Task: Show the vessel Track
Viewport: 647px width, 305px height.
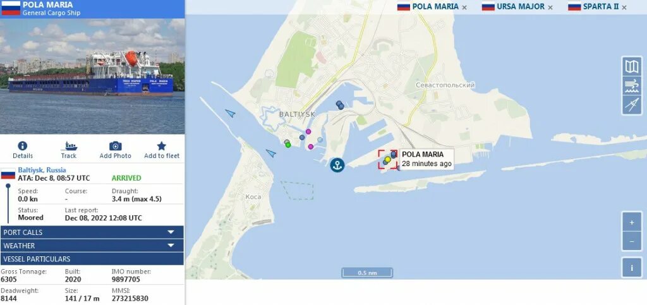Action: pyautogui.click(x=69, y=146)
